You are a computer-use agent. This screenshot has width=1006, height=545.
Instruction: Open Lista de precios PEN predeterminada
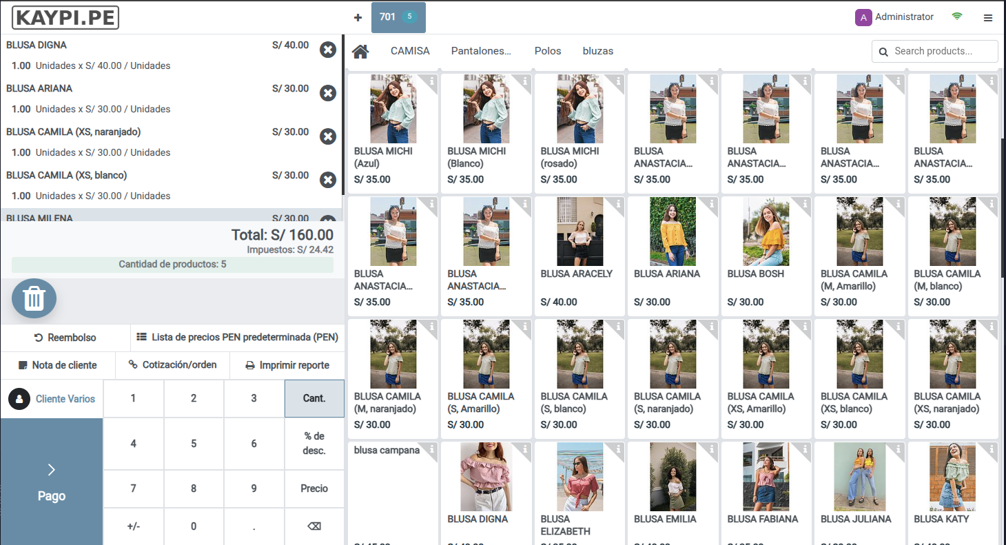(238, 338)
